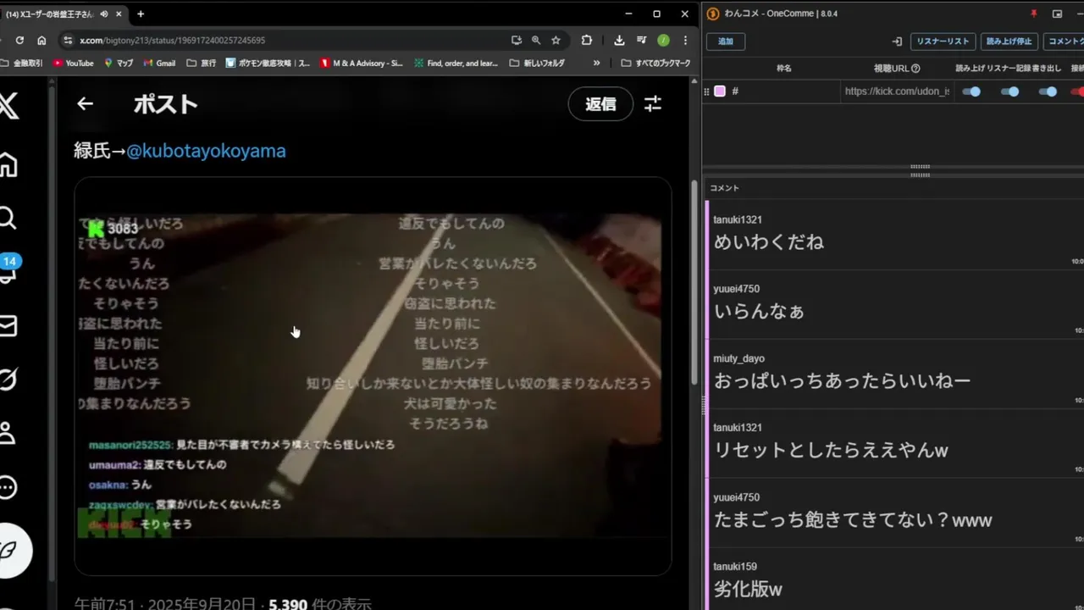The image size is (1084, 610).
Task: Click the 追加 button in OneComme
Action: click(726, 41)
